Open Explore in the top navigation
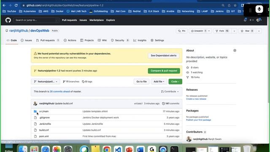270x152 pixels. 111,20
